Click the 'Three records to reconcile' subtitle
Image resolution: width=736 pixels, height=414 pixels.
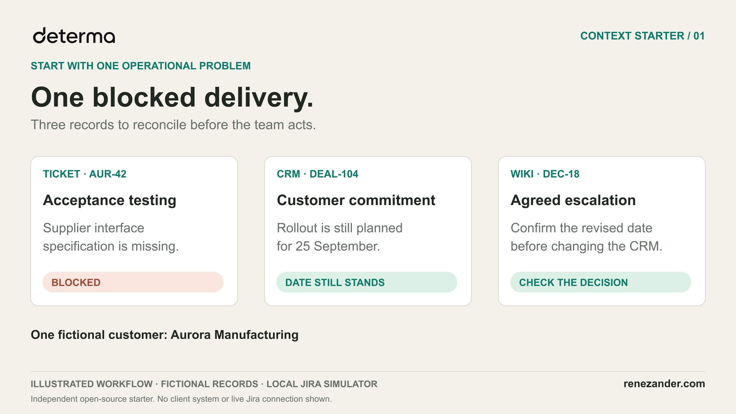[173, 125]
